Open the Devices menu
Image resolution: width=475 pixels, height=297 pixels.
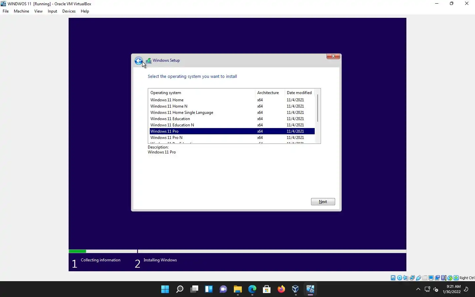click(69, 11)
